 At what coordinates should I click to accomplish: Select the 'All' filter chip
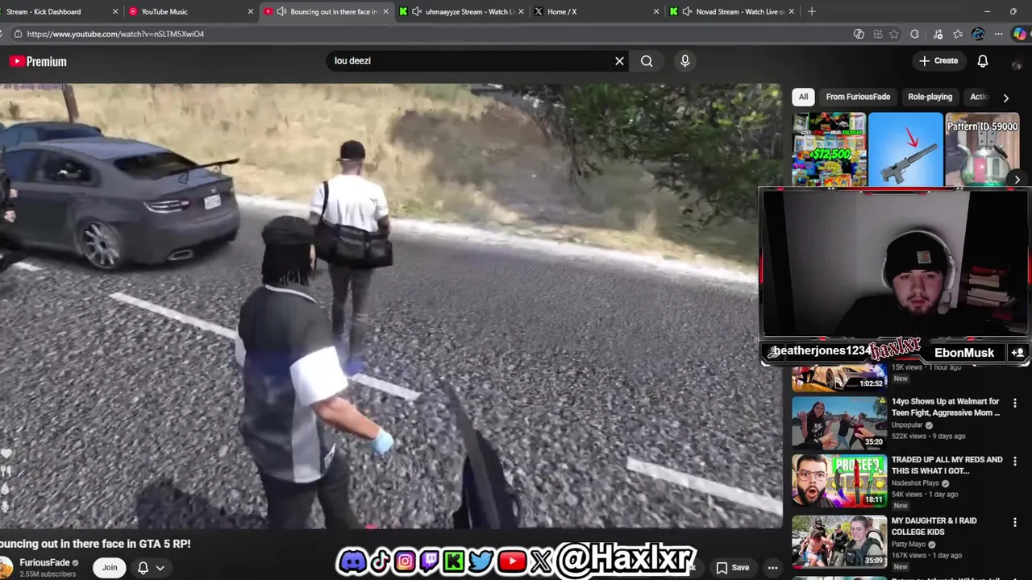tap(803, 97)
